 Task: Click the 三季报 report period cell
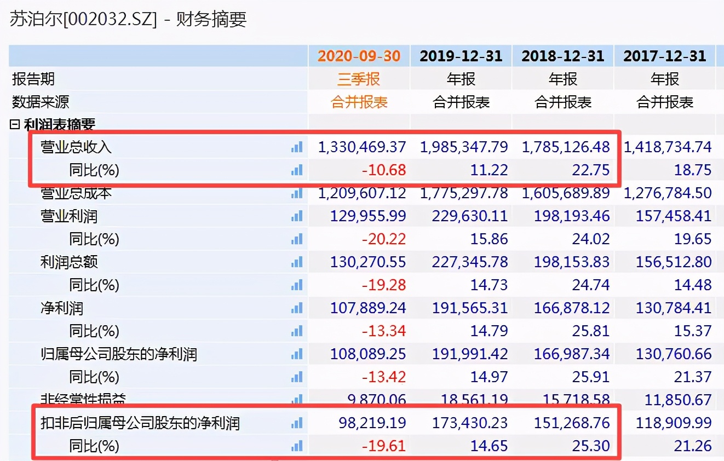click(x=359, y=79)
